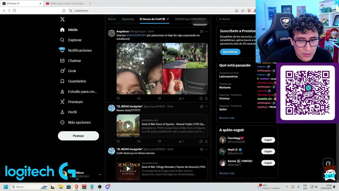The image size is (339, 191).
Task: Open the @AN7HONY1811 mention link
Action: 136,35
